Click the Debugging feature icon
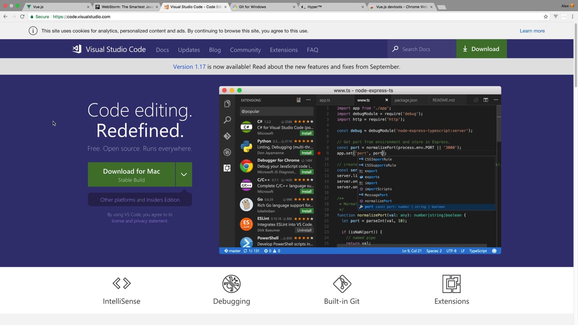This screenshot has width=578, height=325. pos(232,283)
